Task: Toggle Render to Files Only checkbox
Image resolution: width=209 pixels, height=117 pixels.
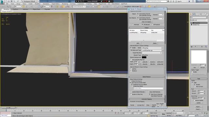Action: tap(131, 94)
